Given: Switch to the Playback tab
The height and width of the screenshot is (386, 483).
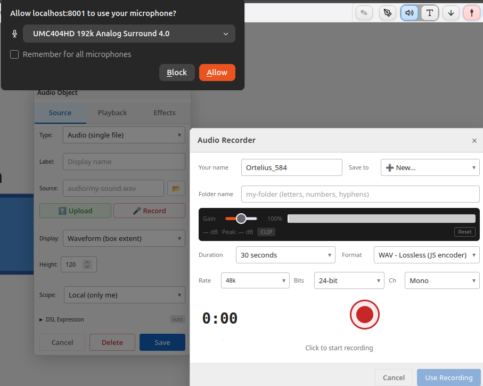Looking at the screenshot, I should click(112, 112).
